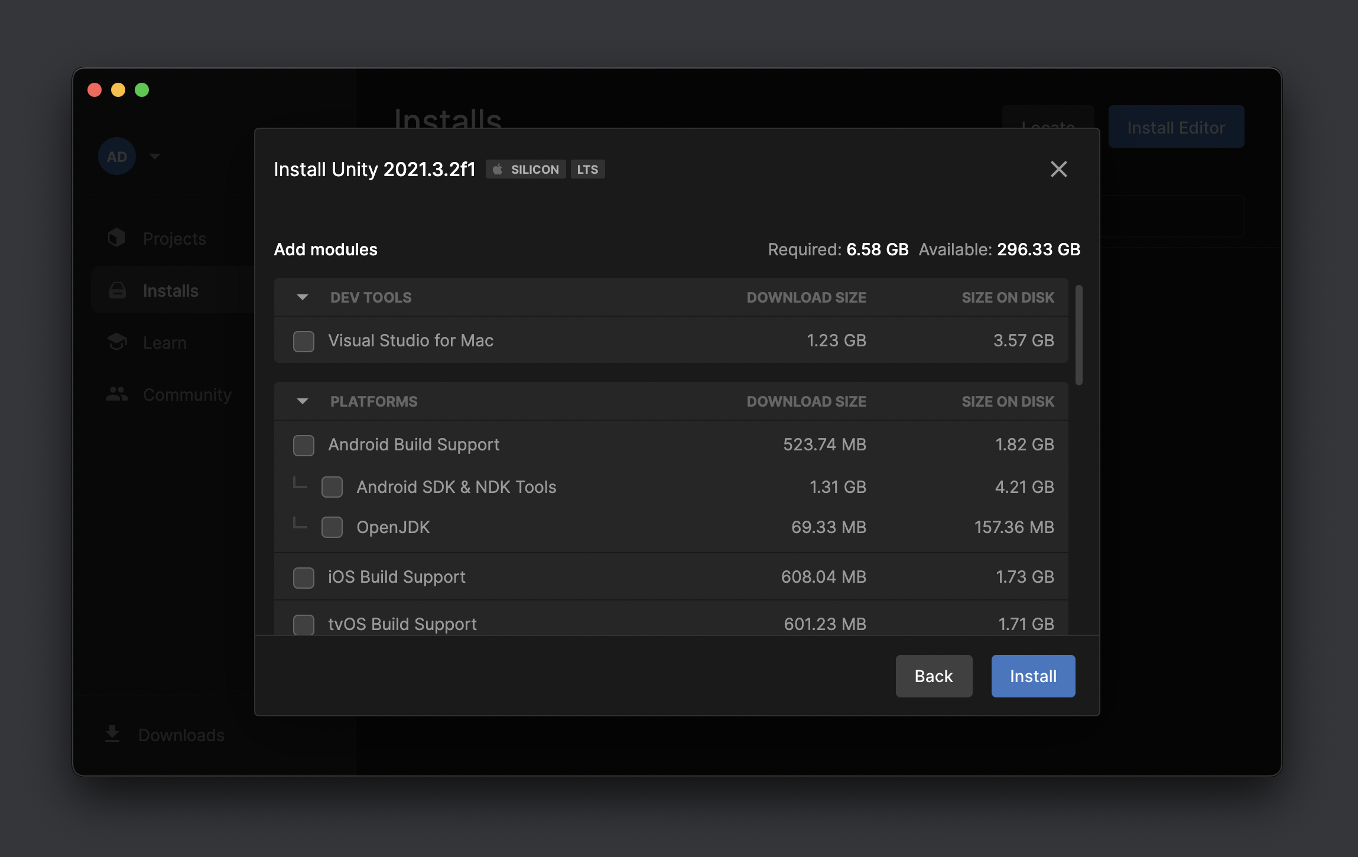Screen dimensions: 1358x857
Task: Click the Android SDK & NDK Tools label
Action: (x=456, y=487)
